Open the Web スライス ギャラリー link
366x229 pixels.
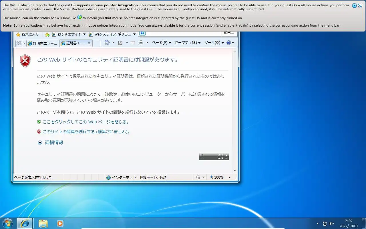[112, 34]
